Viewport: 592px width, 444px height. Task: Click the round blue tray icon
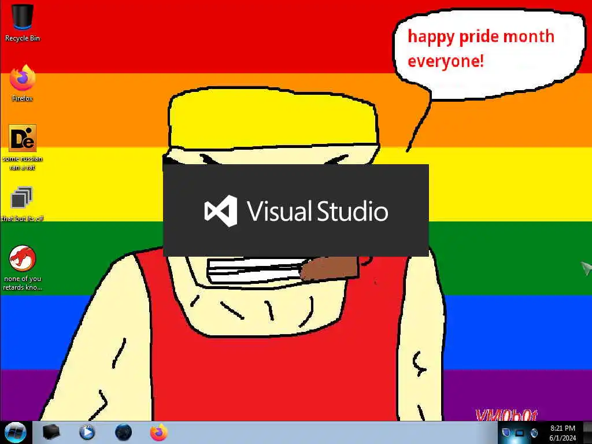(534, 432)
